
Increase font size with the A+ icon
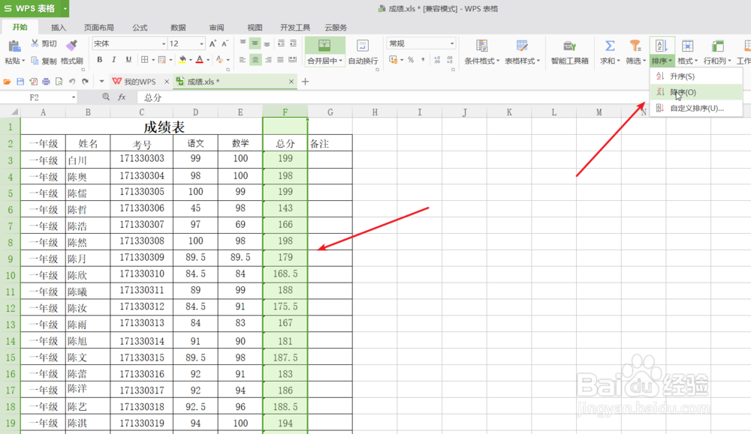(213, 43)
